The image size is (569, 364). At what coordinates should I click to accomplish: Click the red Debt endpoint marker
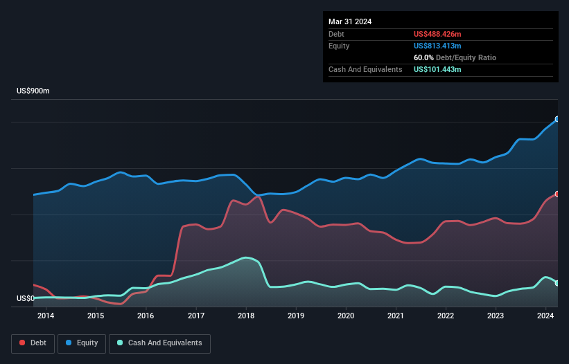[557, 194]
